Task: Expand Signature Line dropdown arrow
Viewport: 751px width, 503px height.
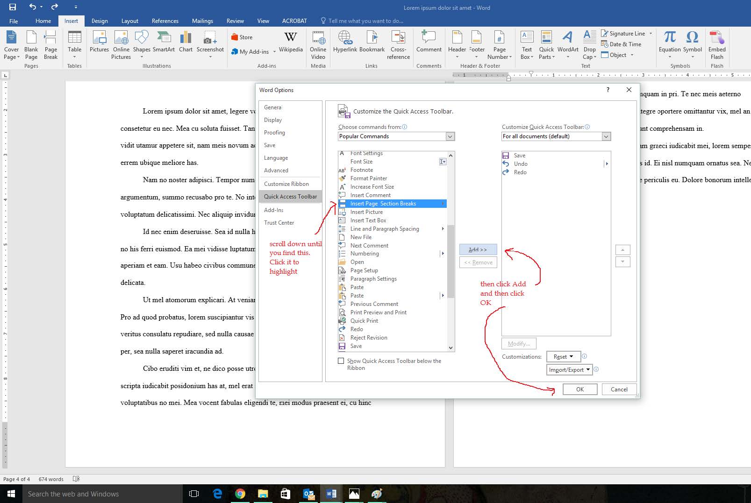Action: pyautogui.click(x=651, y=34)
